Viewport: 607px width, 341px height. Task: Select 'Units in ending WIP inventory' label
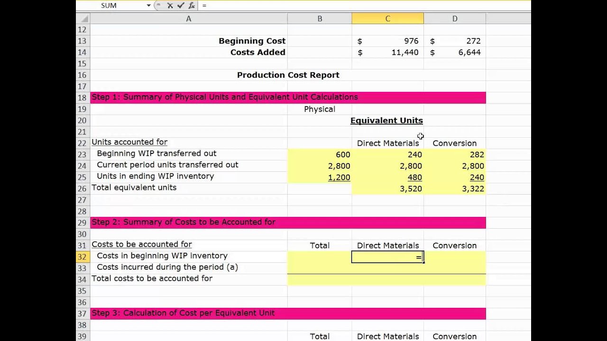(x=155, y=176)
